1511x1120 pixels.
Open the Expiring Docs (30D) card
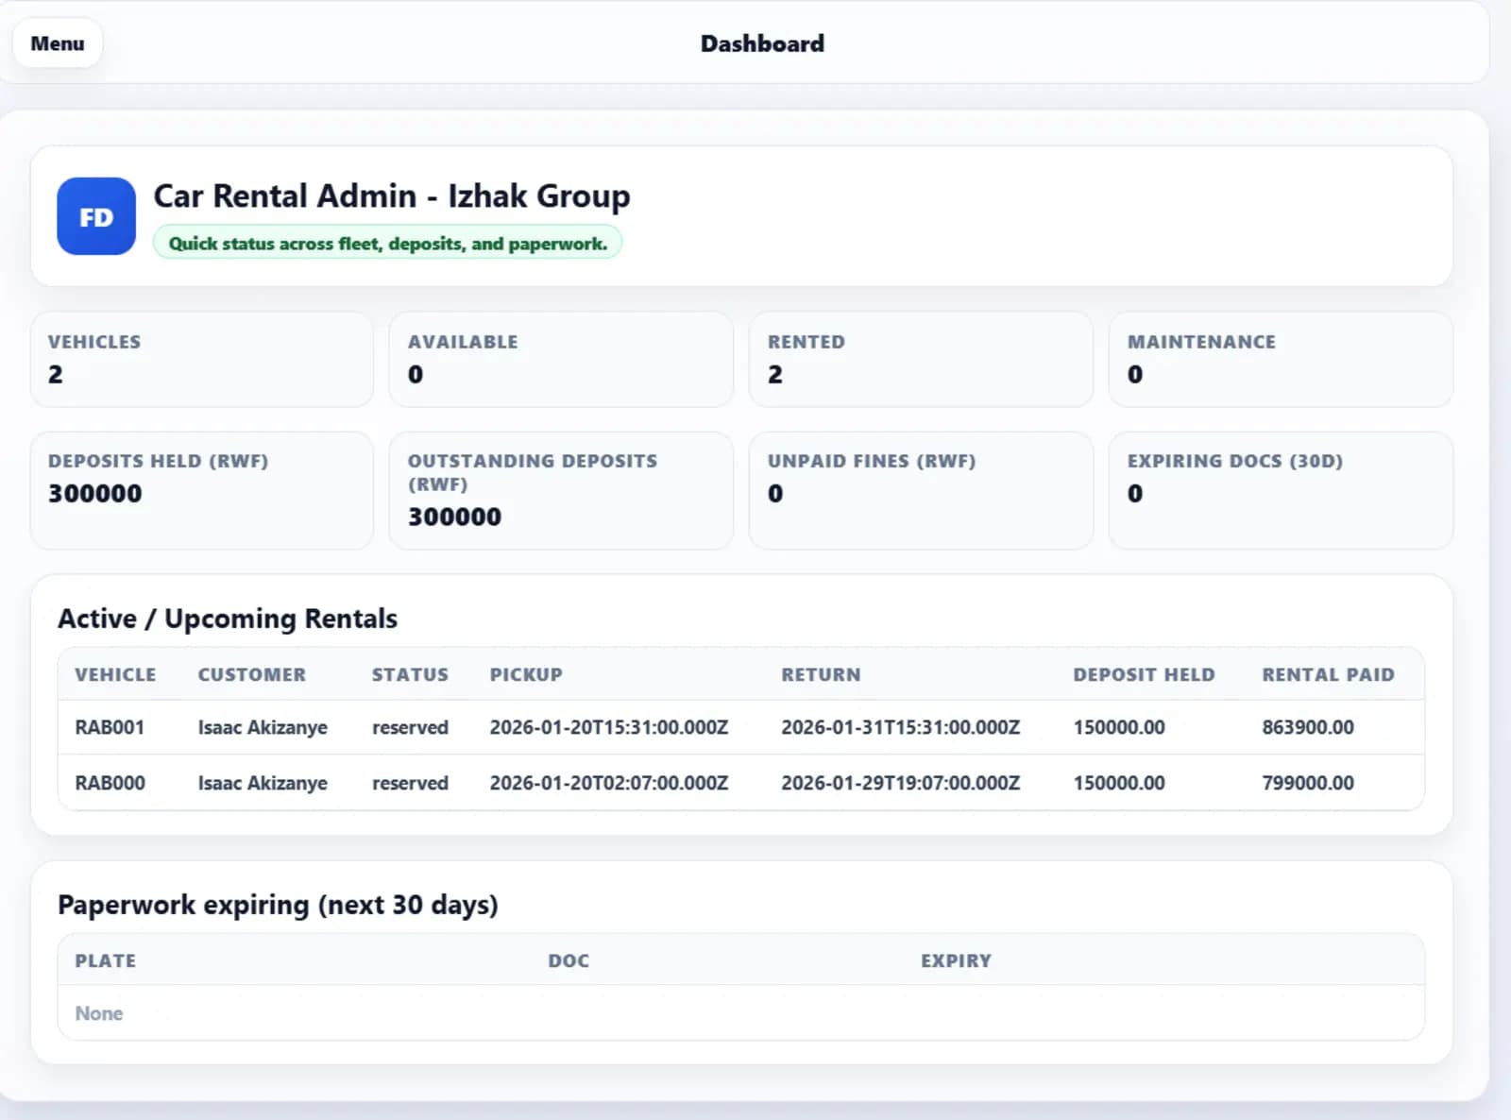coord(1281,490)
